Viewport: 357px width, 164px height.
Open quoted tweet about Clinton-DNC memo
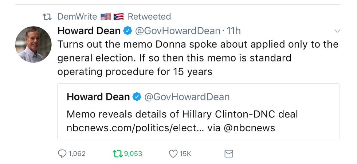(198, 115)
